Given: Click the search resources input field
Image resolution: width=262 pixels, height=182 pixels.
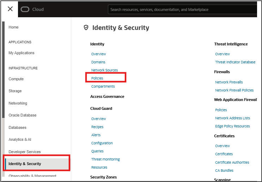Looking at the screenshot, I should pyautogui.click(x=183, y=10).
